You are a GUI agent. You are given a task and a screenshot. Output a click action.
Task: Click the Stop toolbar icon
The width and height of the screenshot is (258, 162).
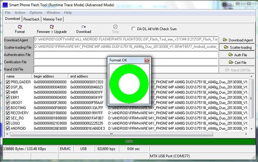point(115,27)
